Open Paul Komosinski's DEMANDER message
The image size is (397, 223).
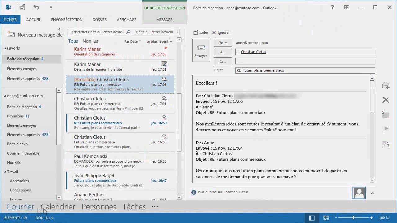[120, 161]
